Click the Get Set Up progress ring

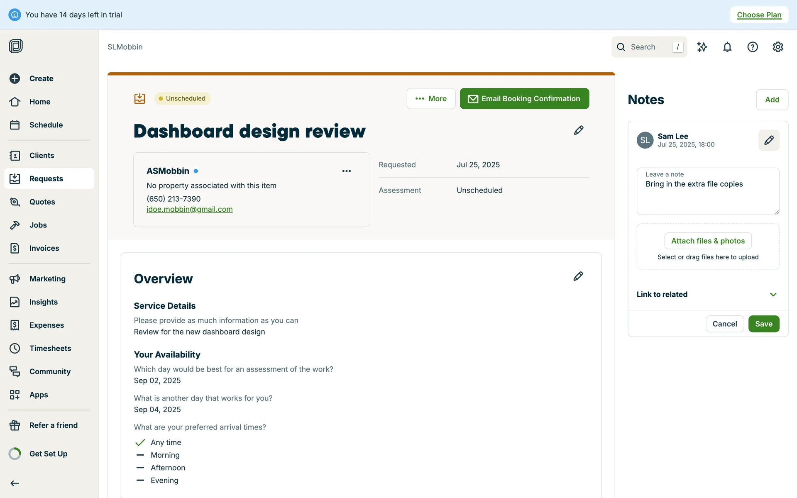(x=15, y=454)
